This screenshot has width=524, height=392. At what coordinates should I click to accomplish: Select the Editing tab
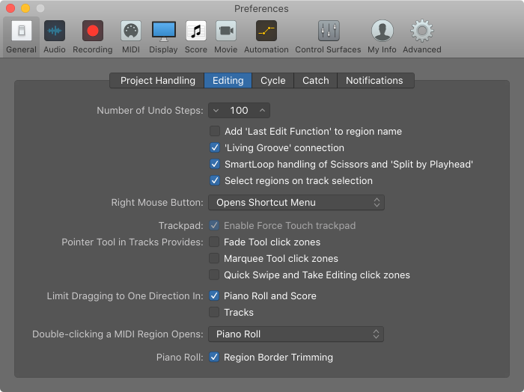228,81
